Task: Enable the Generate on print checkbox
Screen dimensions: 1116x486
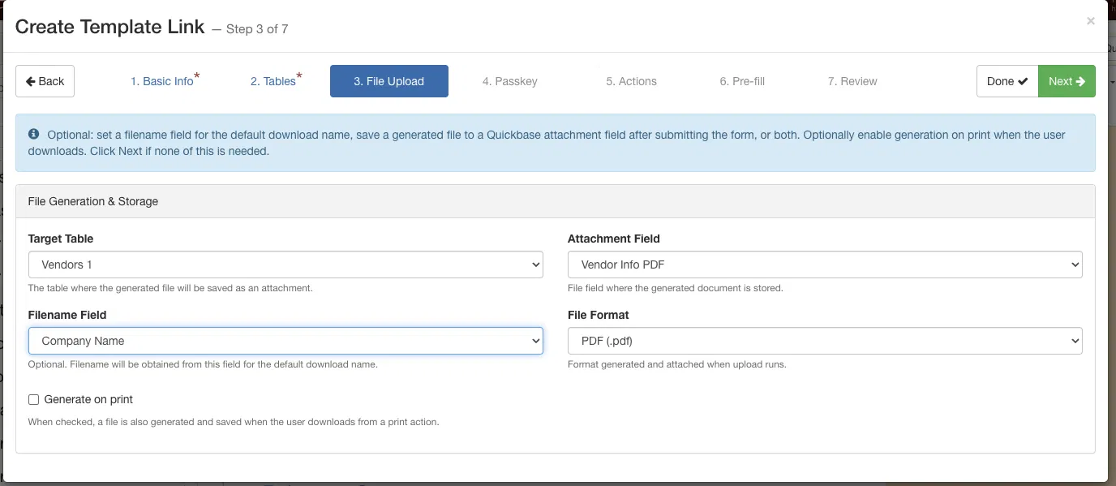Action: [33, 399]
